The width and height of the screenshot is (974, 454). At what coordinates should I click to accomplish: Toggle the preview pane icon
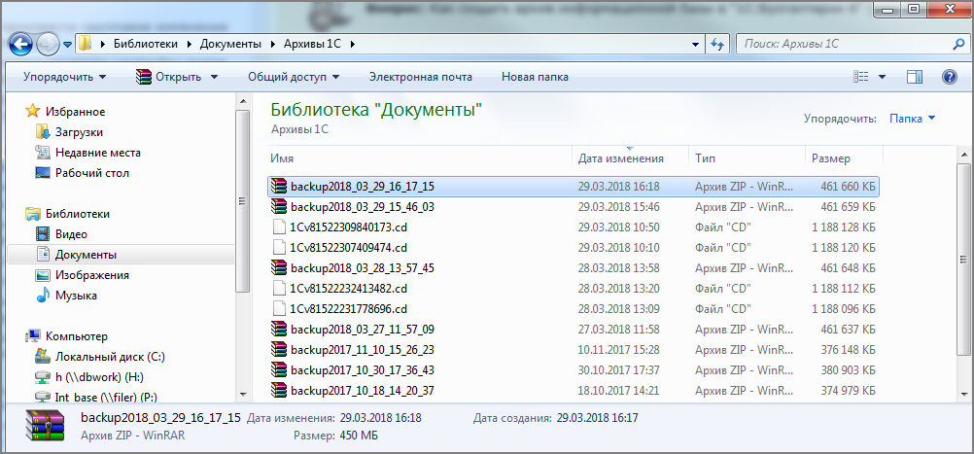click(914, 77)
